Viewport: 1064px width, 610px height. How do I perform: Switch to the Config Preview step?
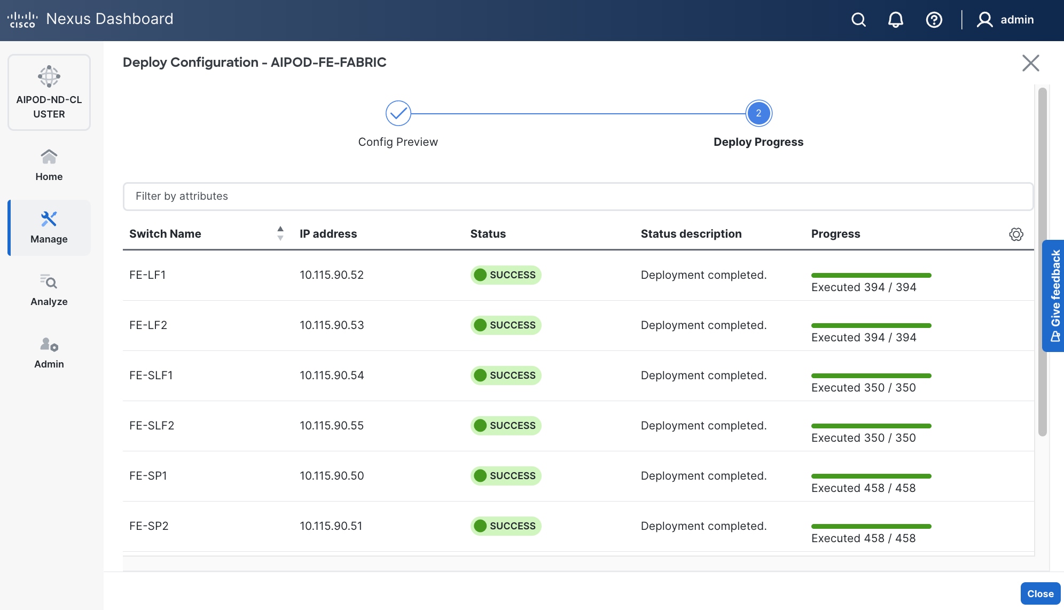coord(398,113)
